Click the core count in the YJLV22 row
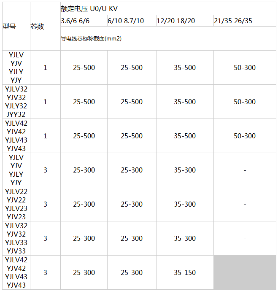 pos(45,204)
